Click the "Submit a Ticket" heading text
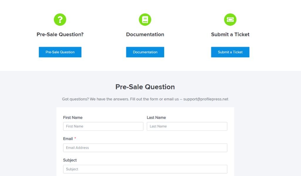Image resolution: width=301 pixels, height=176 pixels. click(x=230, y=35)
